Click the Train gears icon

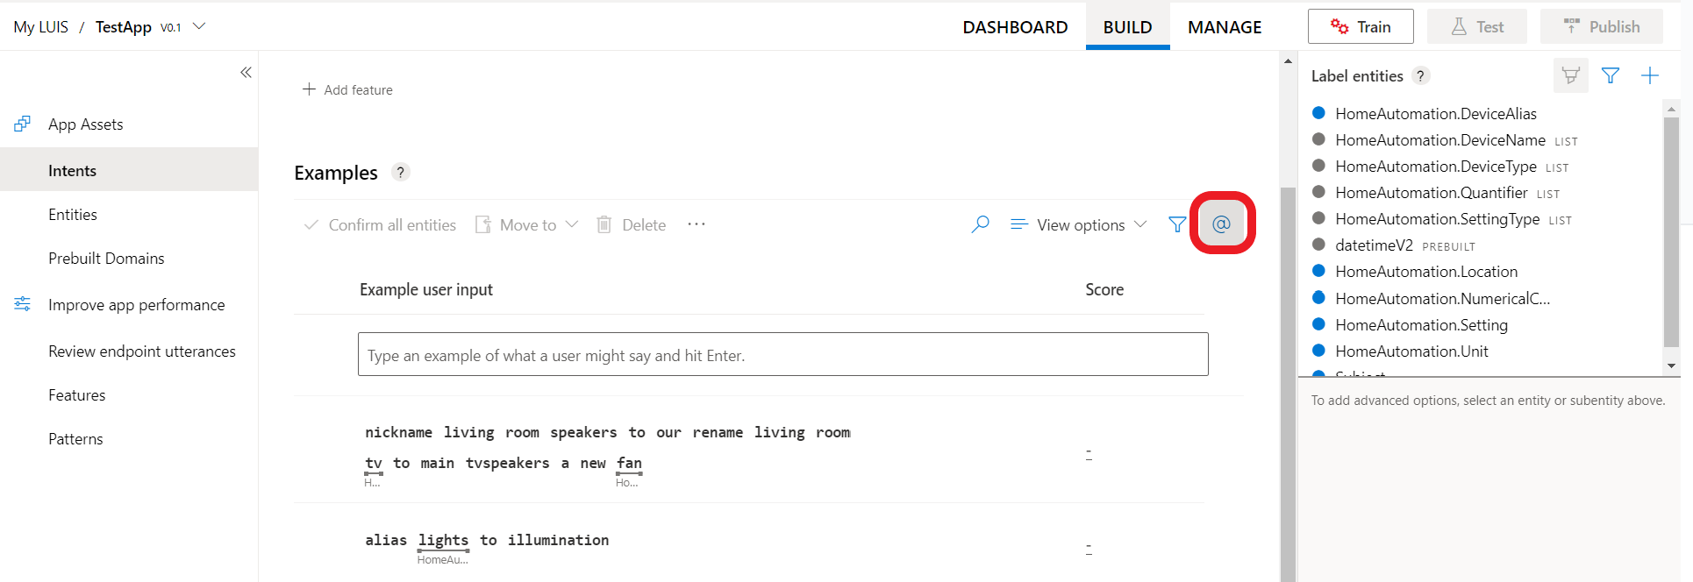point(1339,26)
